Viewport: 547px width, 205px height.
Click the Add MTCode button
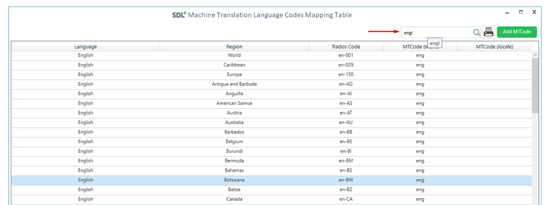pos(517,32)
